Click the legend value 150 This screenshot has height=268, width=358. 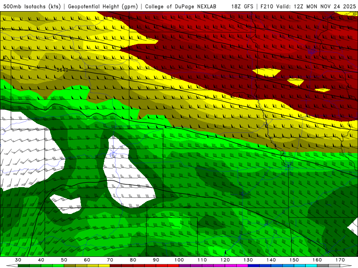tap(294, 260)
